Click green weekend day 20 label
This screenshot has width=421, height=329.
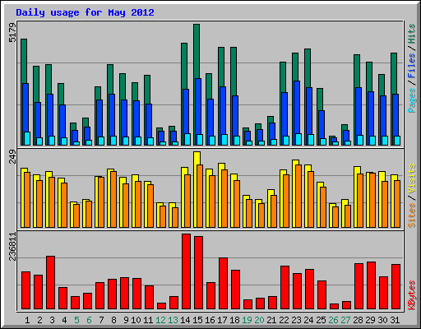click(x=259, y=320)
